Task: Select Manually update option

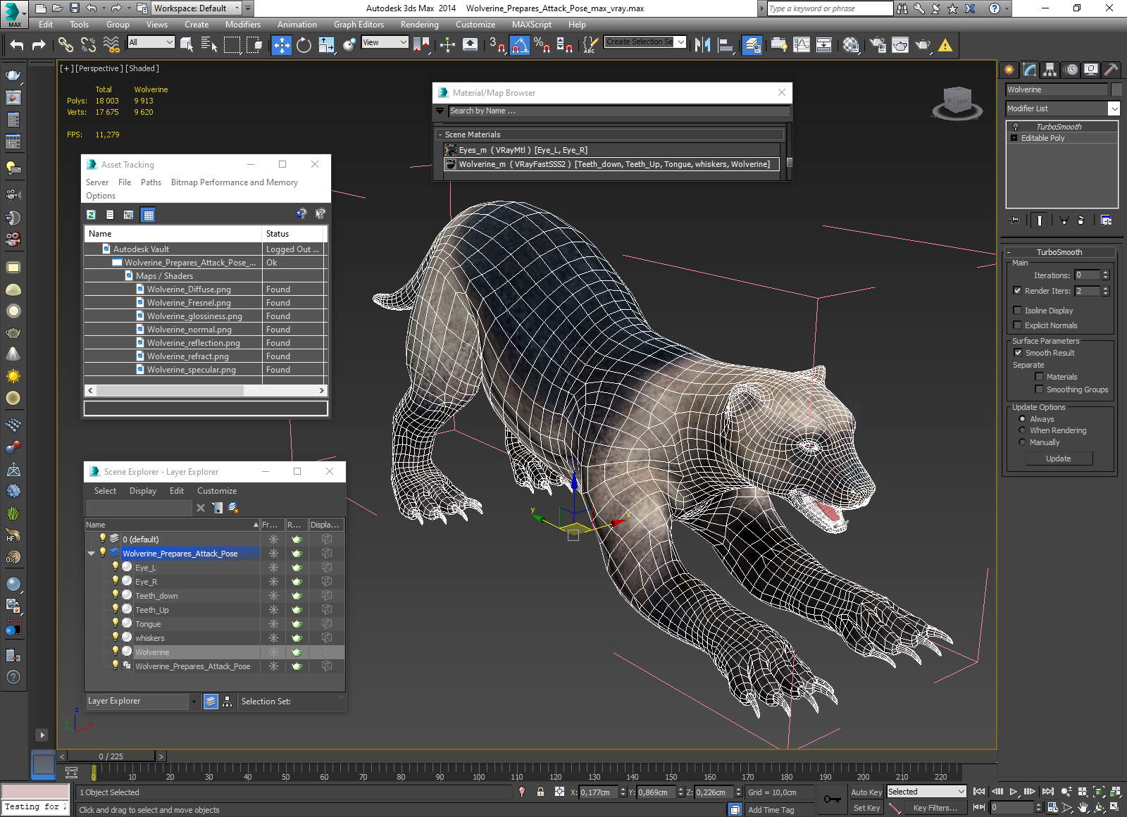Action: coord(1022,442)
